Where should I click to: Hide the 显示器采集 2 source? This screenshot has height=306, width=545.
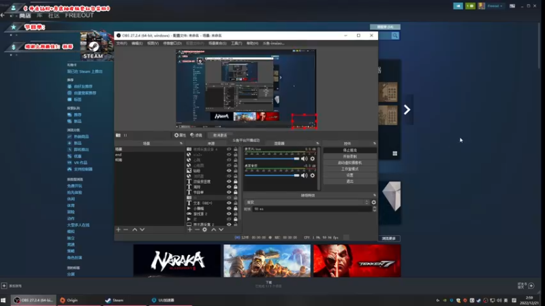[x=229, y=224]
